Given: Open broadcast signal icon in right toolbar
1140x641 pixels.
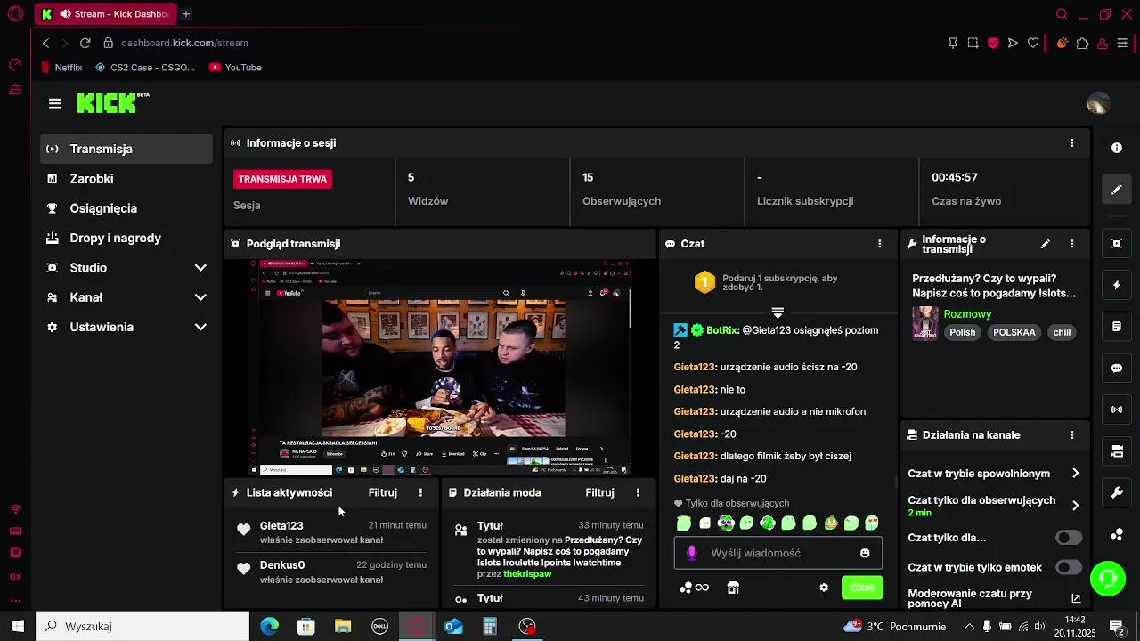Looking at the screenshot, I should [x=1117, y=410].
